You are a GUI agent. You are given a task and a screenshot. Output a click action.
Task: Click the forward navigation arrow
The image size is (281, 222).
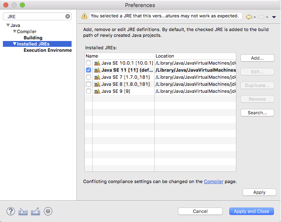pyautogui.click(x=262, y=17)
